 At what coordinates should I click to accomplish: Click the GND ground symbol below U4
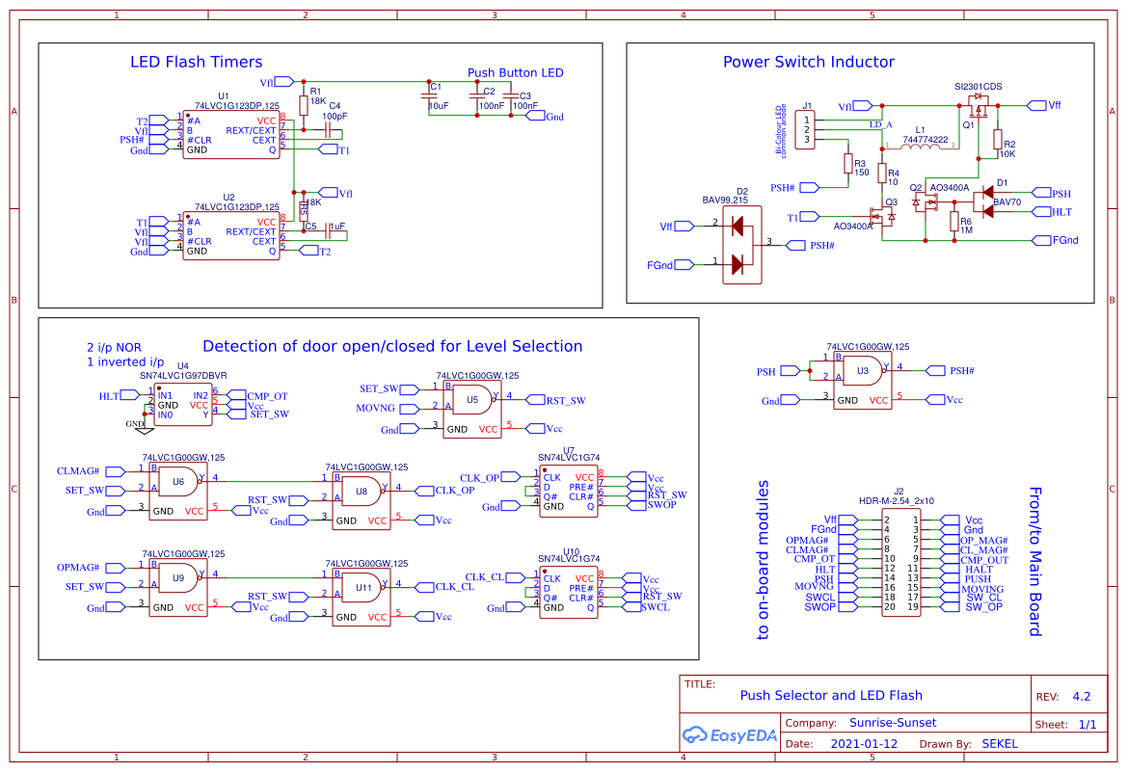point(145,429)
